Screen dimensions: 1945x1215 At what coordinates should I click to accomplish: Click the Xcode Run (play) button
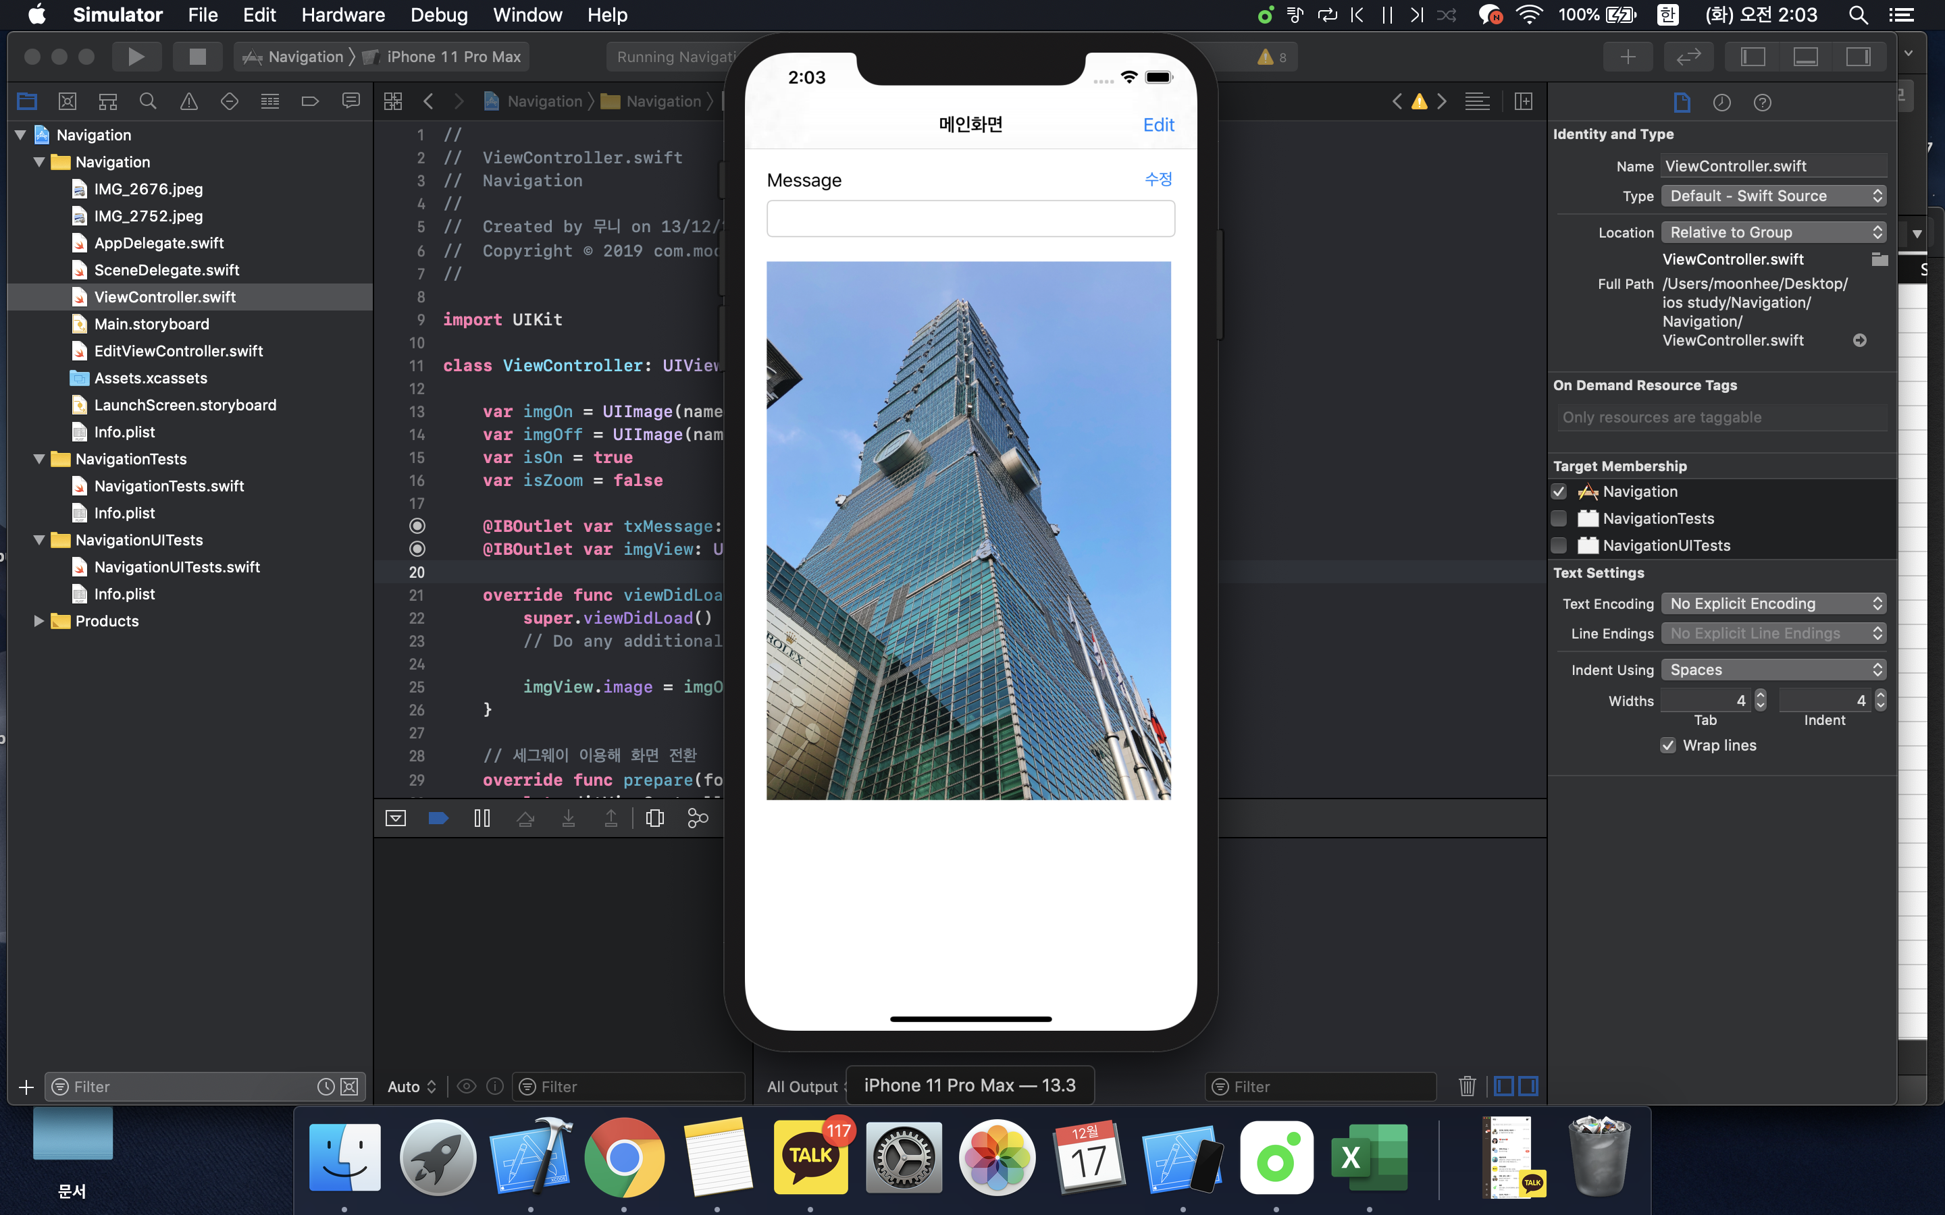tap(136, 56)
